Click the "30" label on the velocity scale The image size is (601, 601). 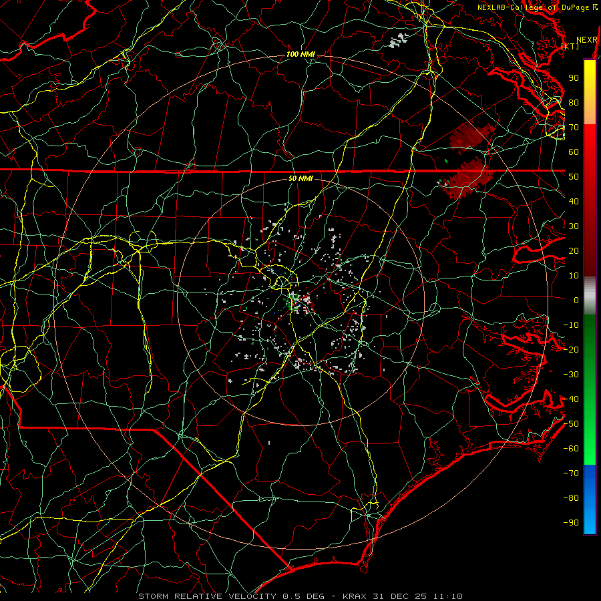pos(574,226)
